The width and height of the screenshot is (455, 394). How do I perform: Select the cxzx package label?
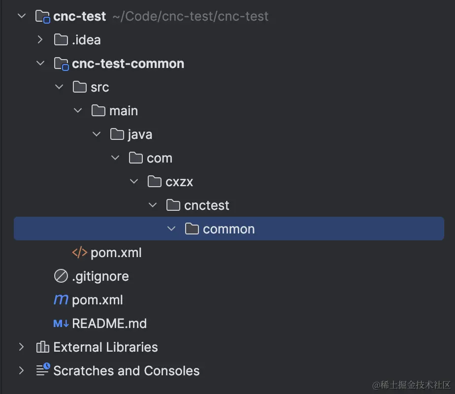(179, 182)
